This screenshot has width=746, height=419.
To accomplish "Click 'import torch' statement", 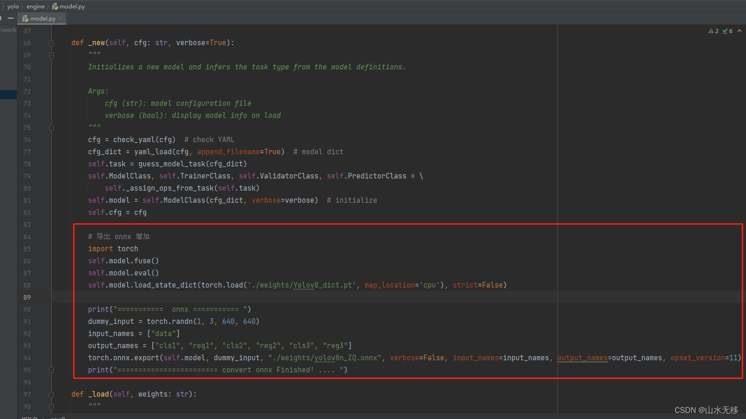I will (113, 249).
